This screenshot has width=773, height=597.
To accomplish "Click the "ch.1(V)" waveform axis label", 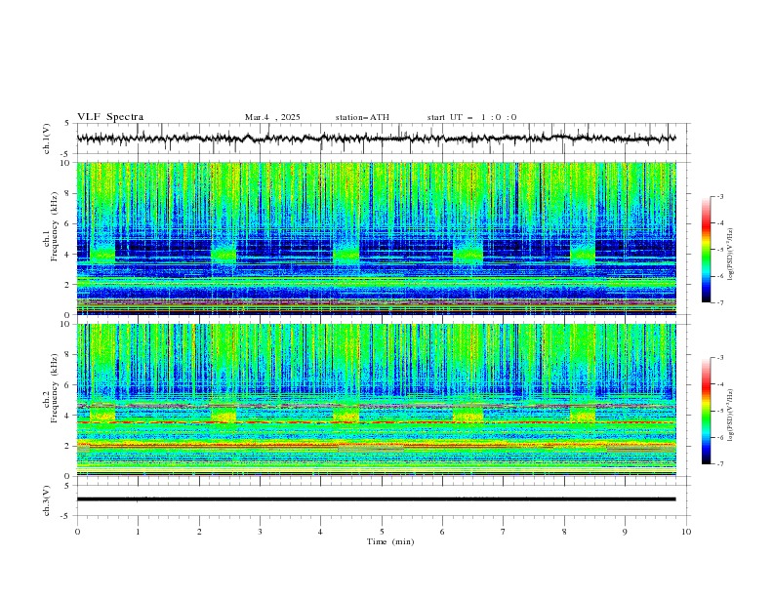I will pos(47,139).
